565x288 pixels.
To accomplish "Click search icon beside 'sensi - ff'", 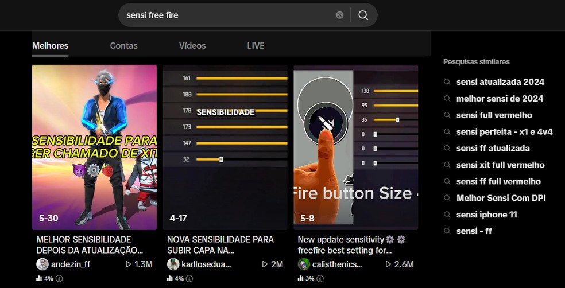I will click(x=447, y=231).
